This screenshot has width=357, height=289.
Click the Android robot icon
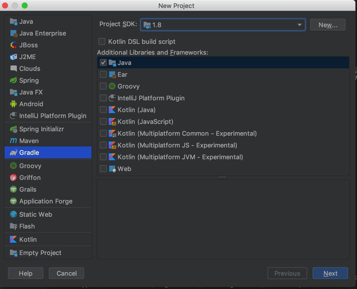pos(14,104)
